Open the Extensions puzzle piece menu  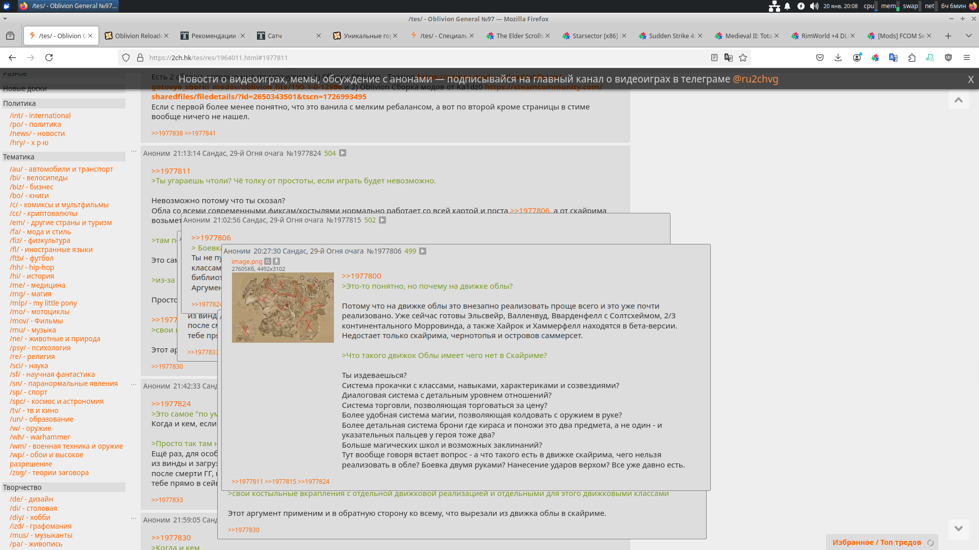pyautogui.click(x=912, y=58)
